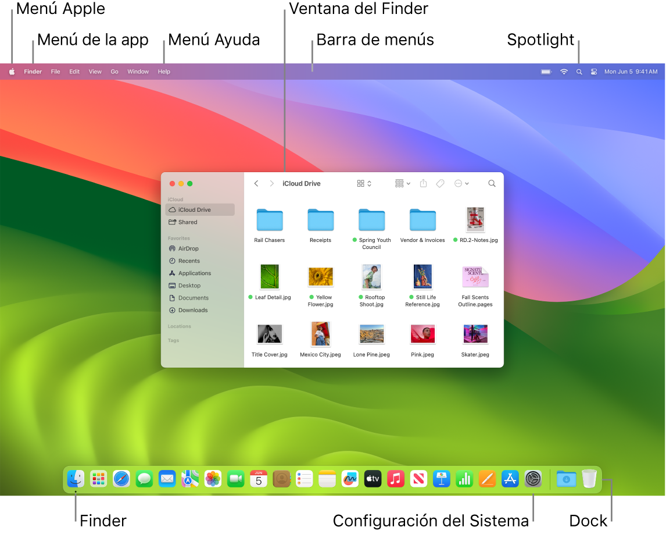
Task: Open Photos from the Dock
Action: 213,479
